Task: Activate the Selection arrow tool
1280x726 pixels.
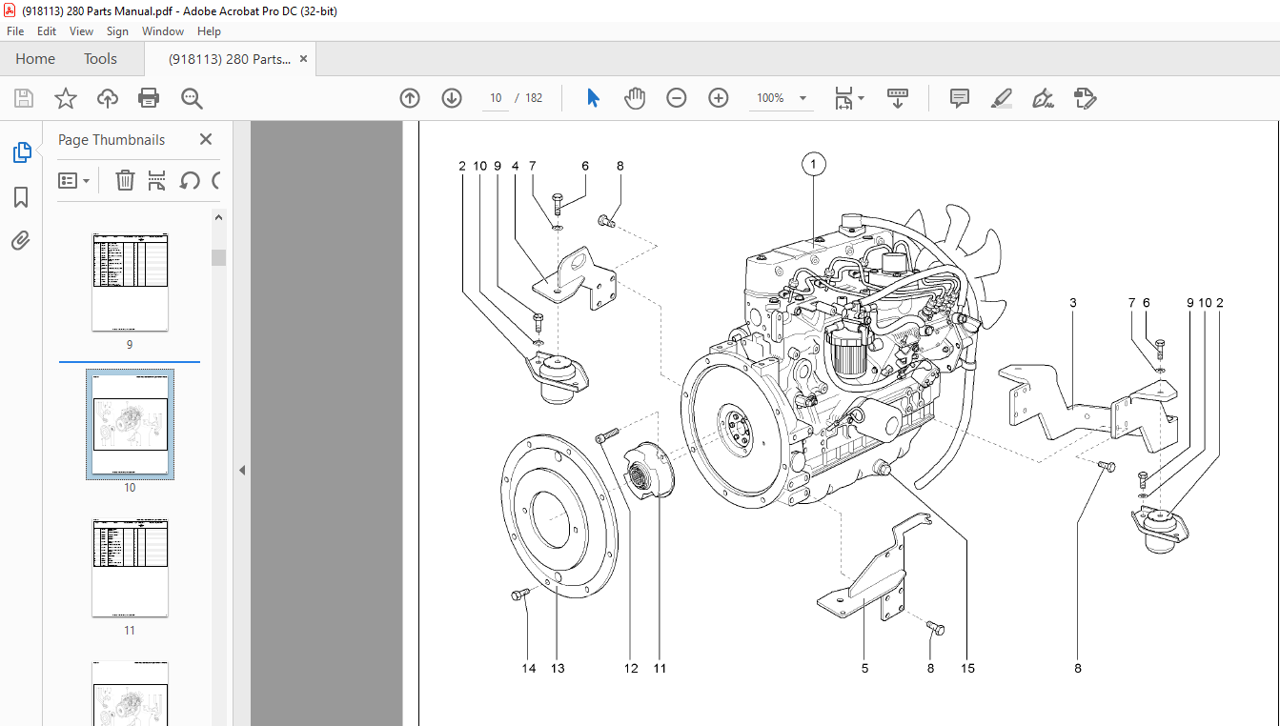Action: pos(593,98)
